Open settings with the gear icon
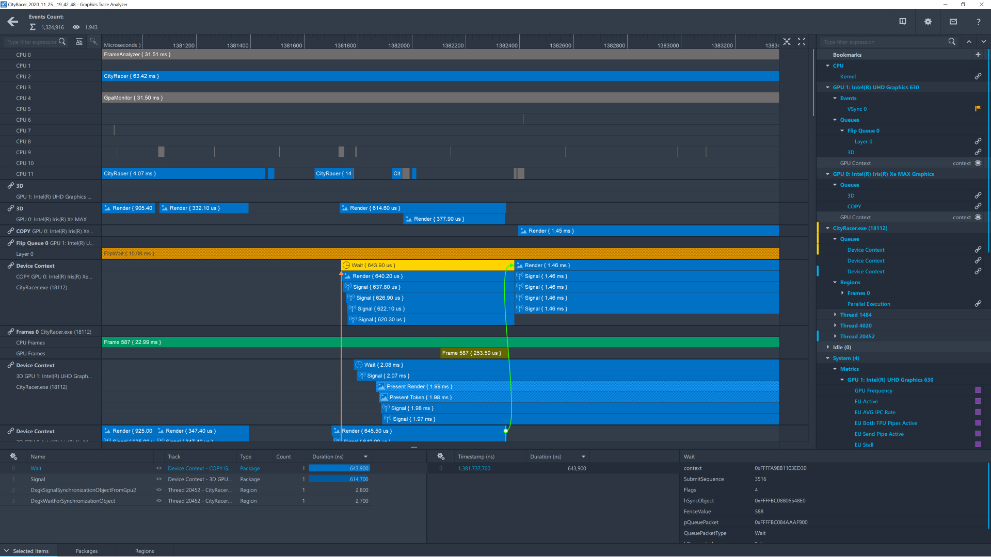991x557 pixels. (928, 22)
